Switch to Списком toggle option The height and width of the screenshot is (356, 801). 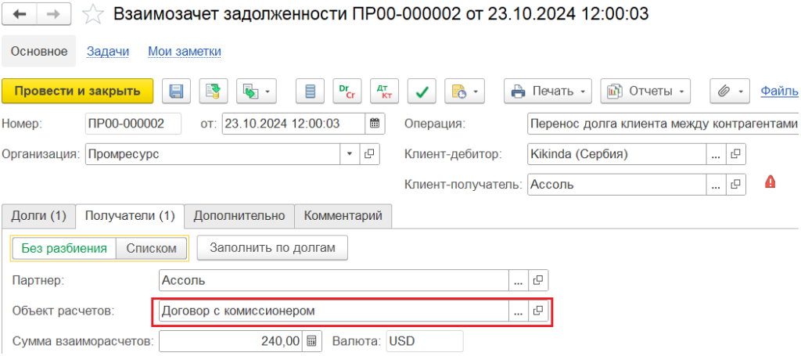(x=152, y=249)
